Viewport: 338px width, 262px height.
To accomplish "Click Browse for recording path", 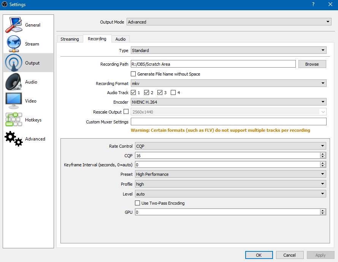I will [312, 64].
